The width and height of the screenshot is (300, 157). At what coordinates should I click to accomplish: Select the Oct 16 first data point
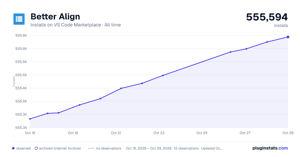[x=30, y=119]
